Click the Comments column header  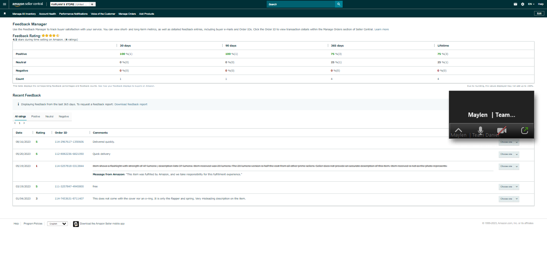click(100, 133)
